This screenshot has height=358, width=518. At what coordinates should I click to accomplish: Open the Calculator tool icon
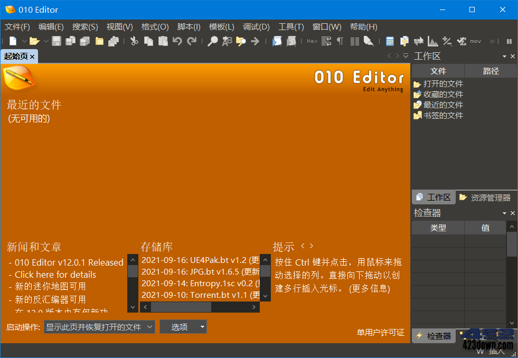pyautogui.click(x=390, y=41)
